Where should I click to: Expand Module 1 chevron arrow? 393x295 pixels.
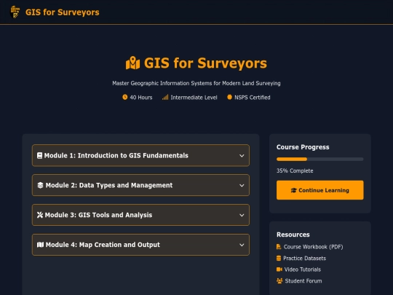[x=242, y=156]
